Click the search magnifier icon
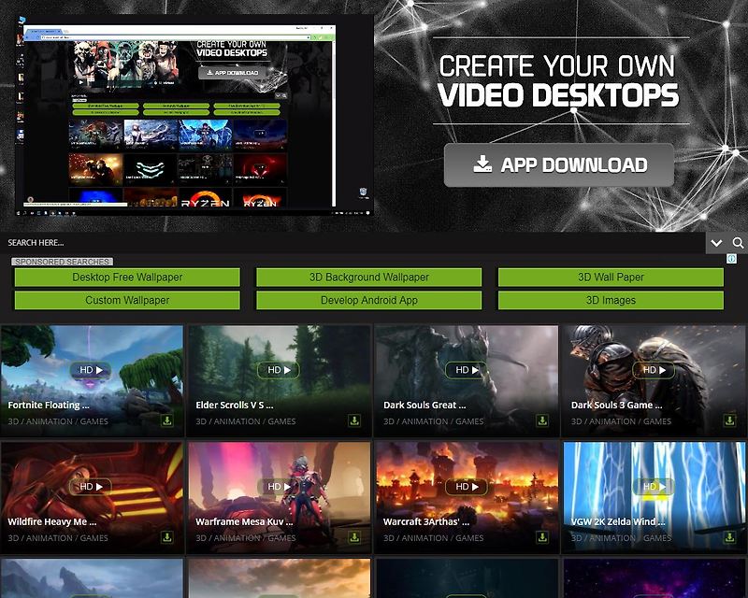This screenshot has height=598, width=748. [738, 243]
